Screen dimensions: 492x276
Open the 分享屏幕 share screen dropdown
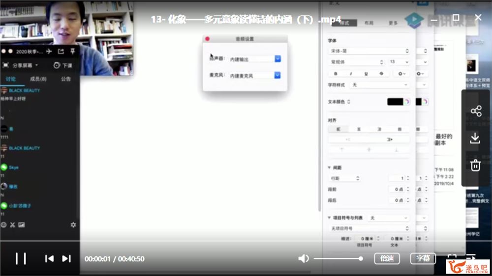[25, 65]
